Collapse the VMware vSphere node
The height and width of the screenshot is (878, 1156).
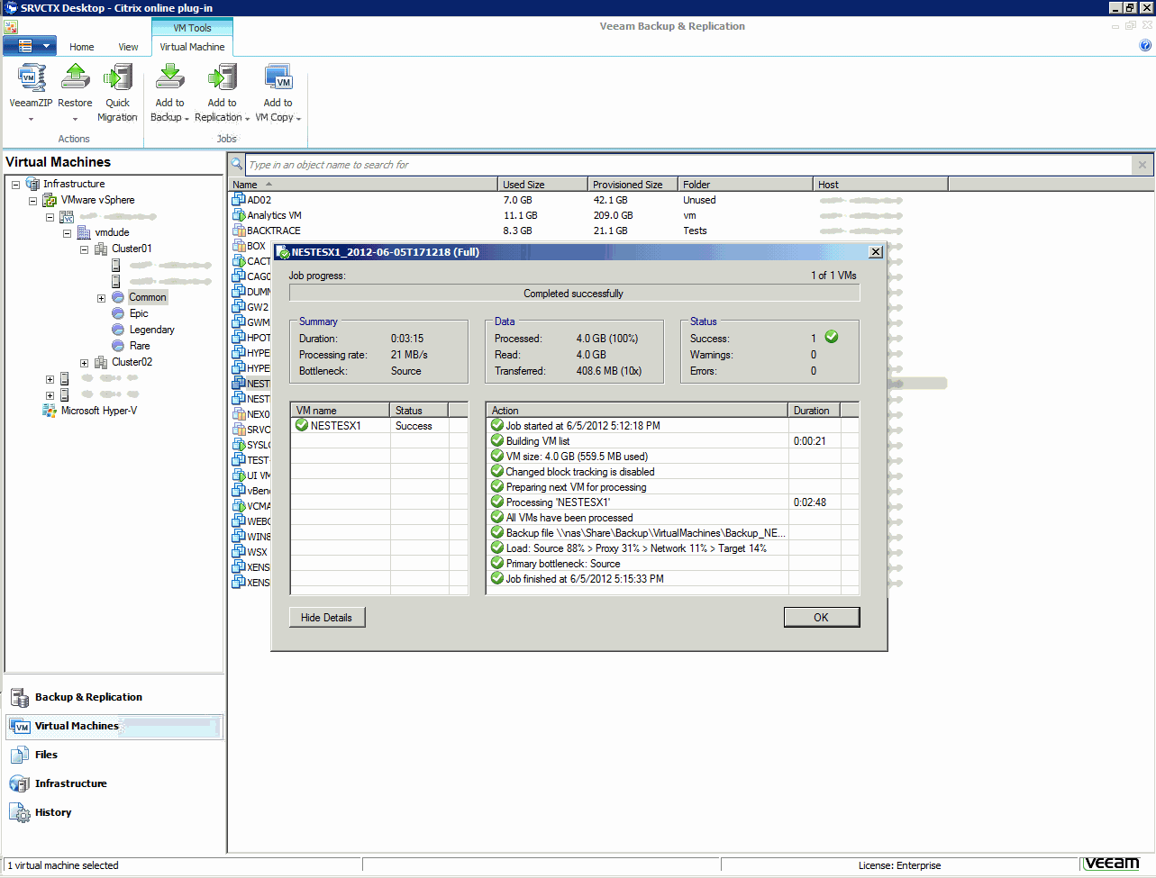pyautogui.click(x=32, y=200)
